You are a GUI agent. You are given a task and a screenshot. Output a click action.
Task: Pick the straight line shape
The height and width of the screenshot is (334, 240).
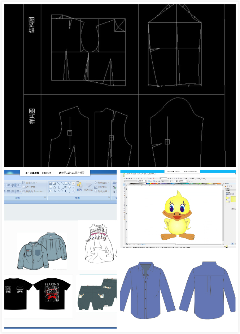coord(58,183)
